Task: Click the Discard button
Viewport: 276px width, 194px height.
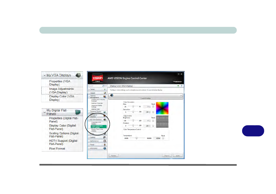Action: (x=167, y=156)
